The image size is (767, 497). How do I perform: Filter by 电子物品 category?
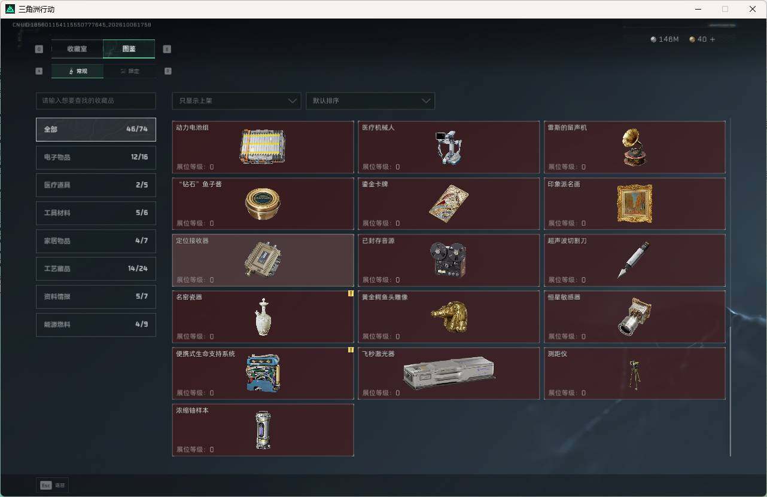pyautogui.click(x=96, y=157)
